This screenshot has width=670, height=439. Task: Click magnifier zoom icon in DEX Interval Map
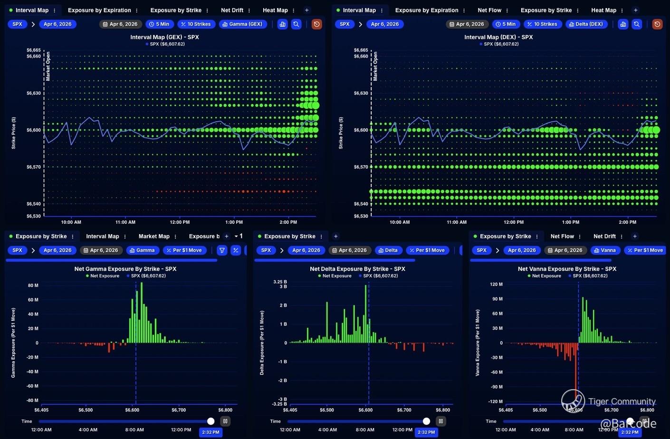[637, 24]
